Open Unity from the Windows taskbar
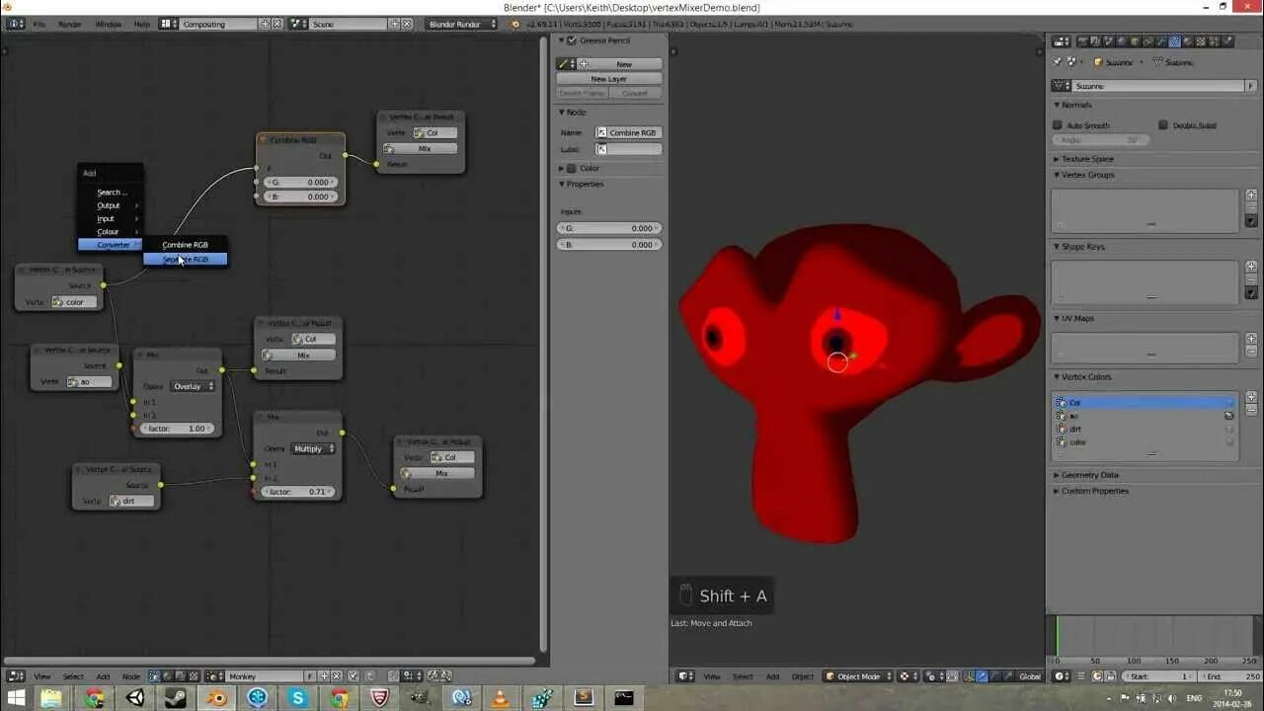This screenshot has height=711, width=1264. 134,698
